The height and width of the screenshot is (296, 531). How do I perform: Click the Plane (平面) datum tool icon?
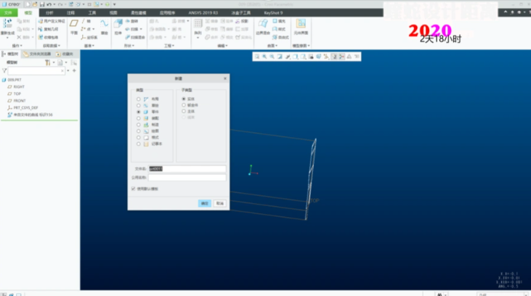(x=74, y=26)
